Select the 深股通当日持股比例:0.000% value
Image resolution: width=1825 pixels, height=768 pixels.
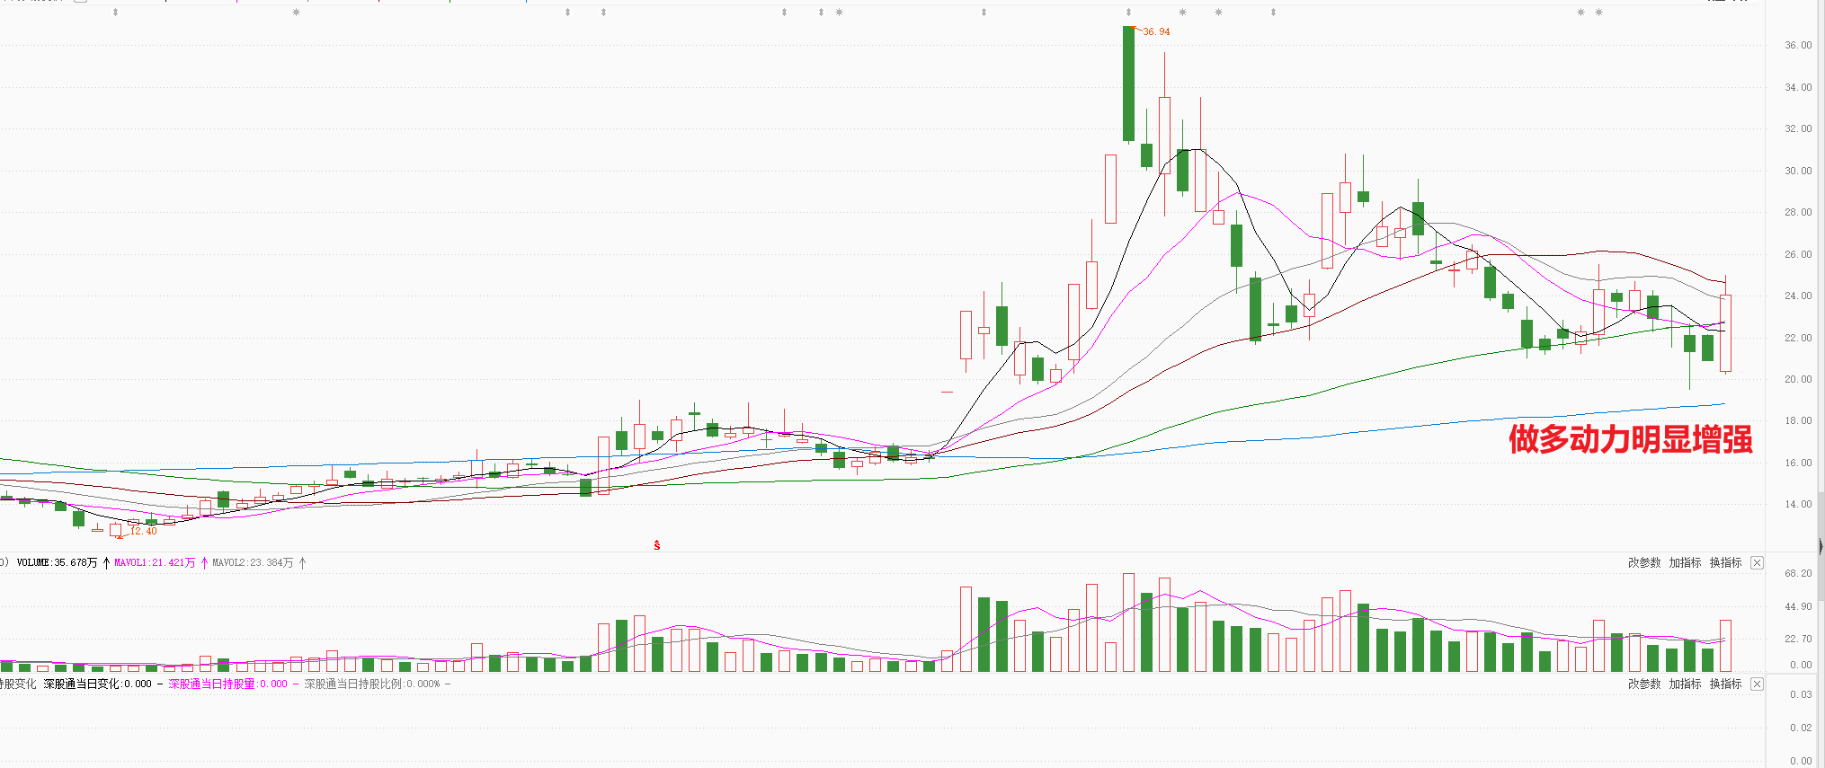click(372, 684)
